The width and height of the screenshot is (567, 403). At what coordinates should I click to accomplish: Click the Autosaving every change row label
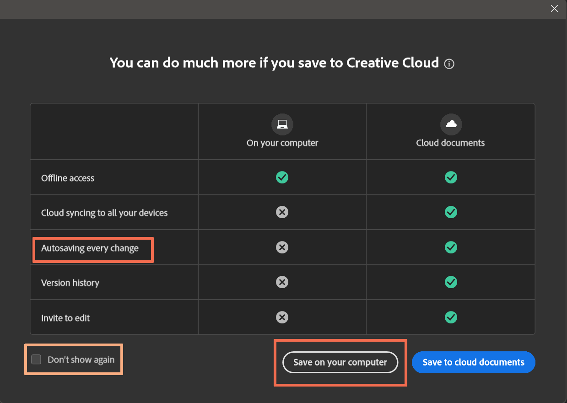(90, 248)
